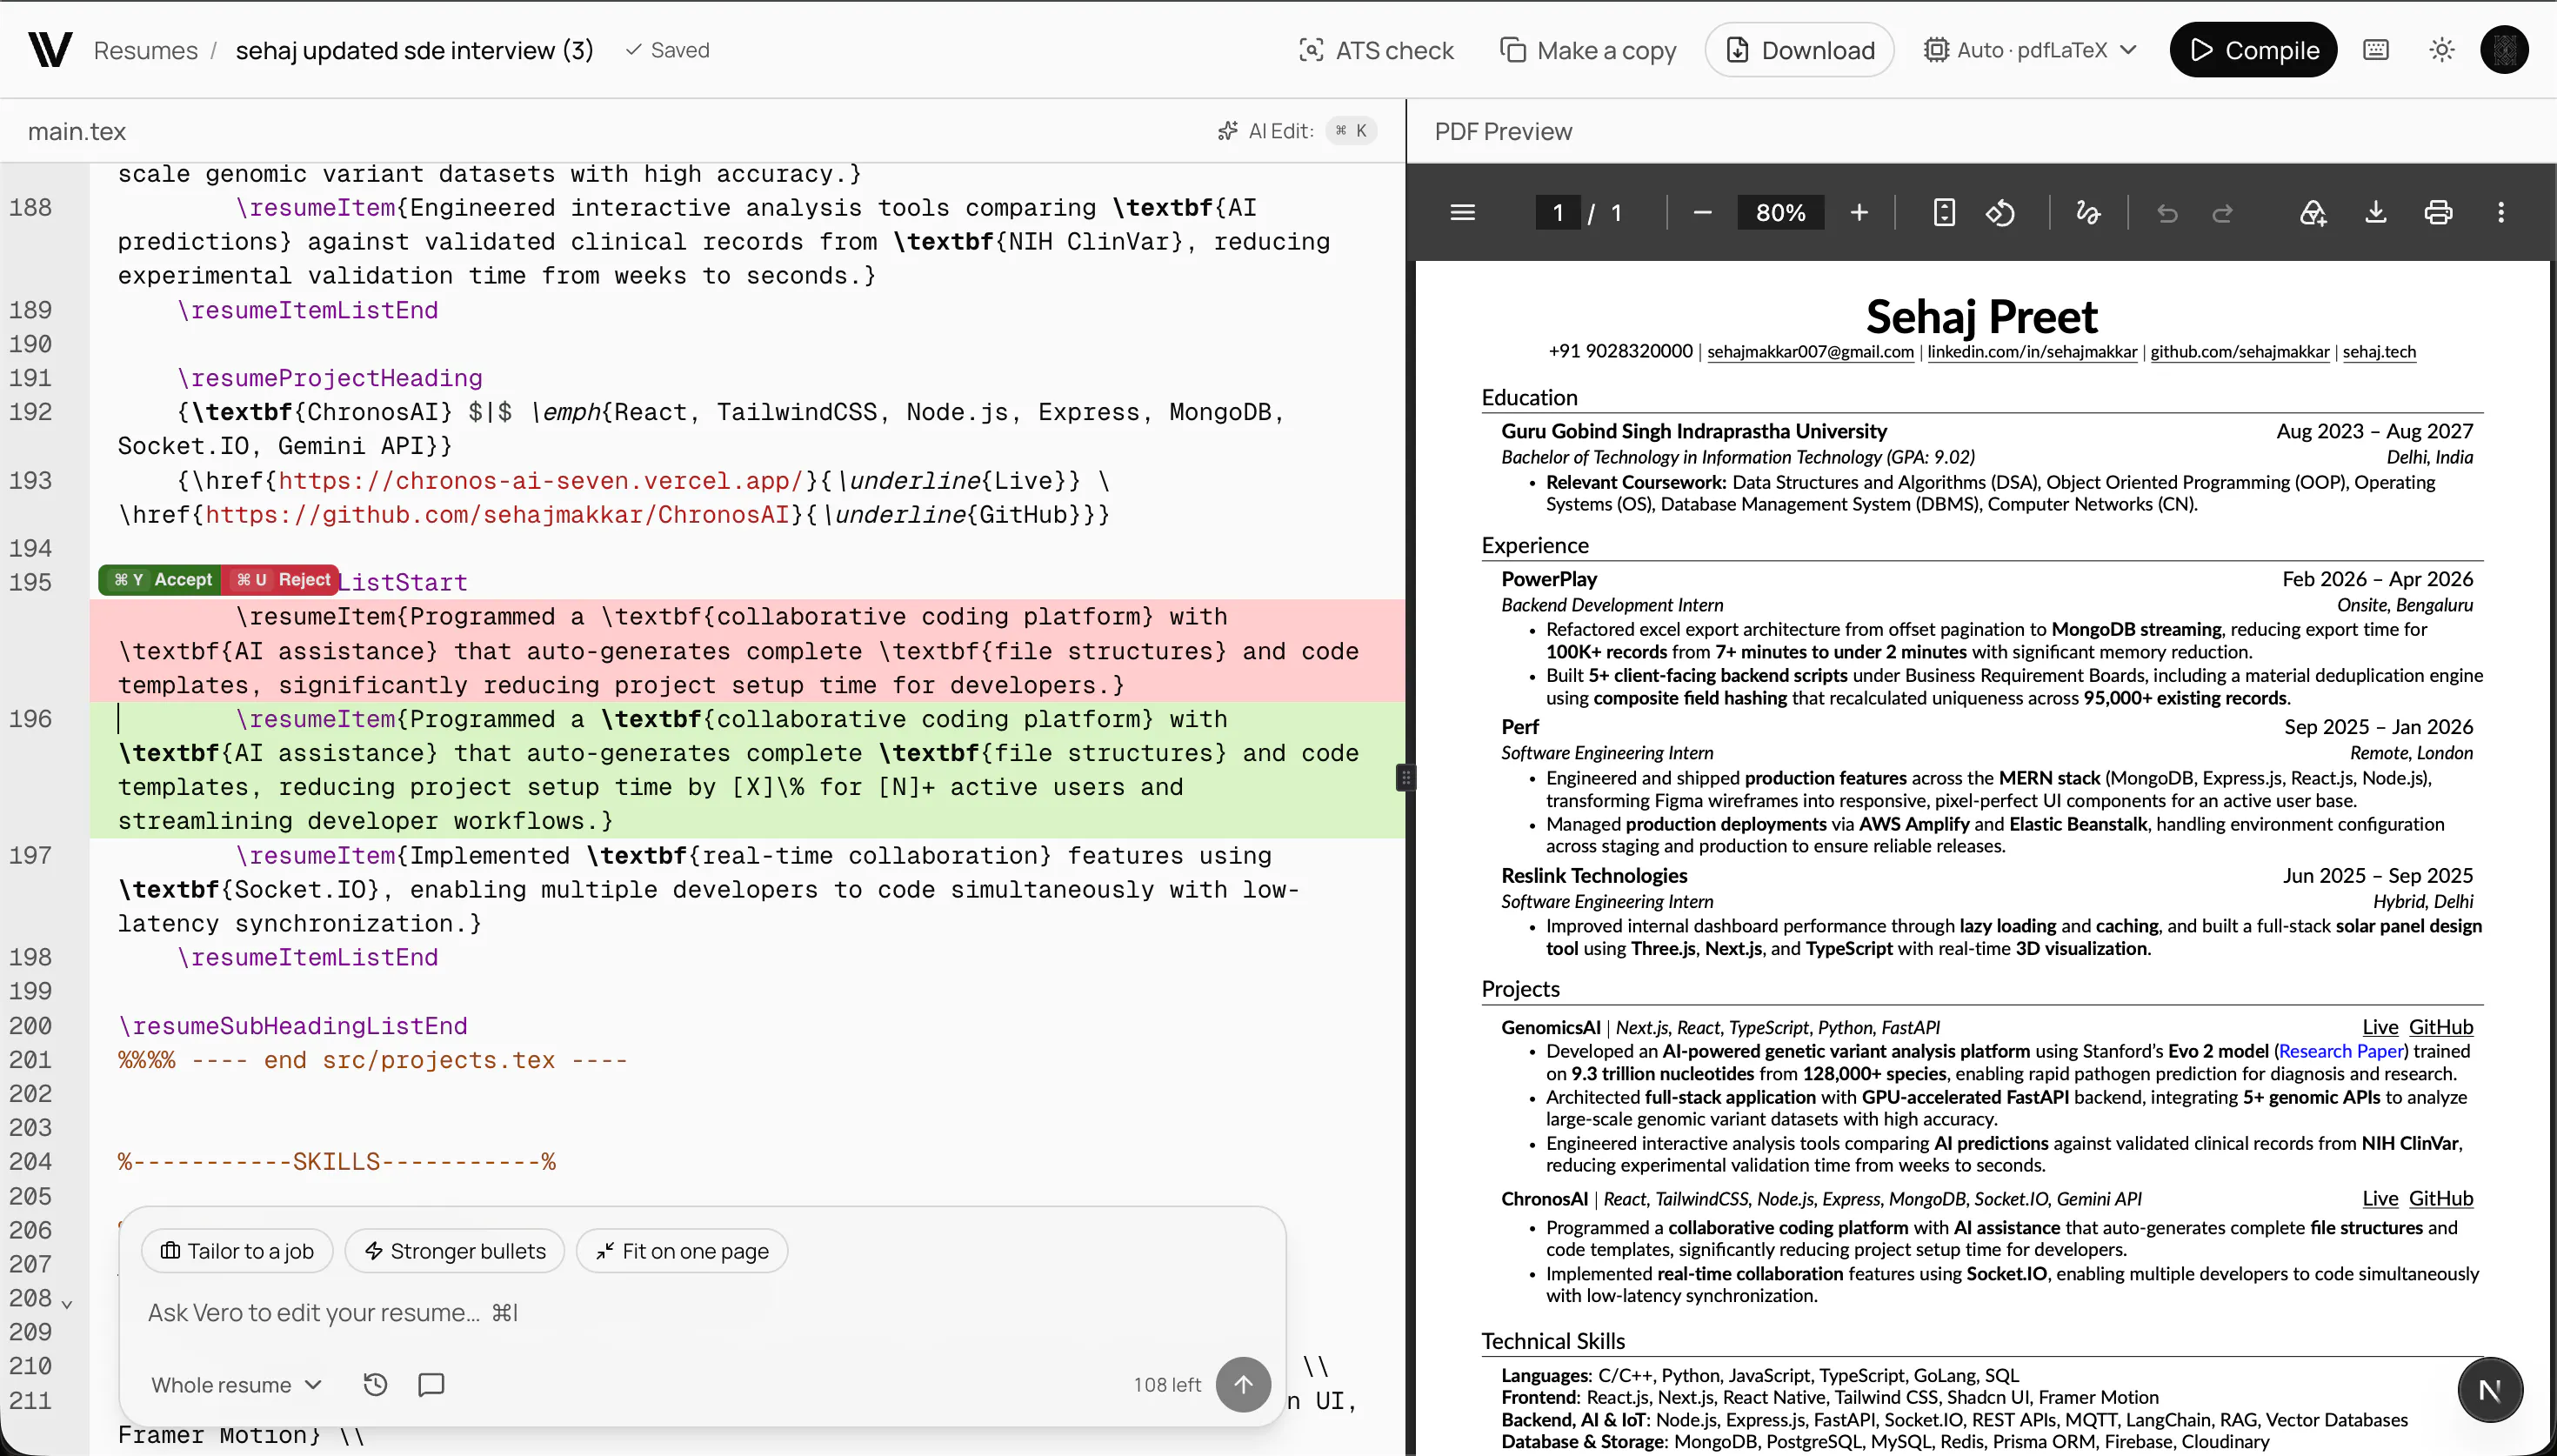Screen dimensions: 2557x1456
Task: Collapse code fold at line 208
Action: [67, 1304]
